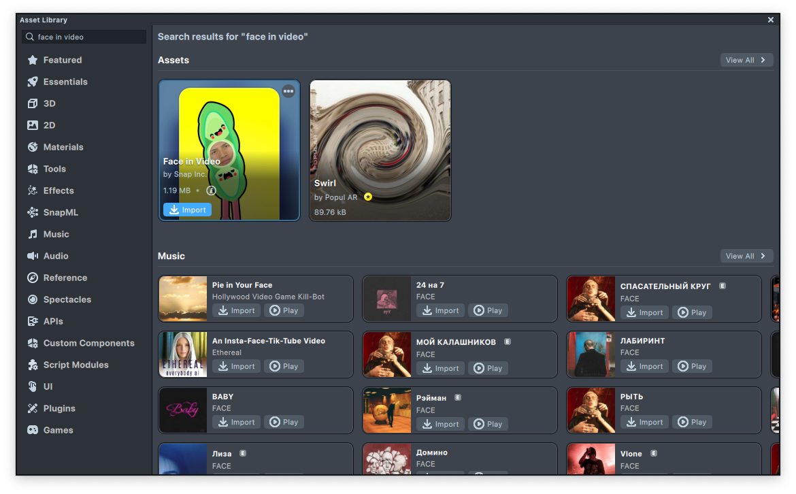Import the Face in Video asset
The height and width of the screenshot is (494, 796).
pos(187,210)
